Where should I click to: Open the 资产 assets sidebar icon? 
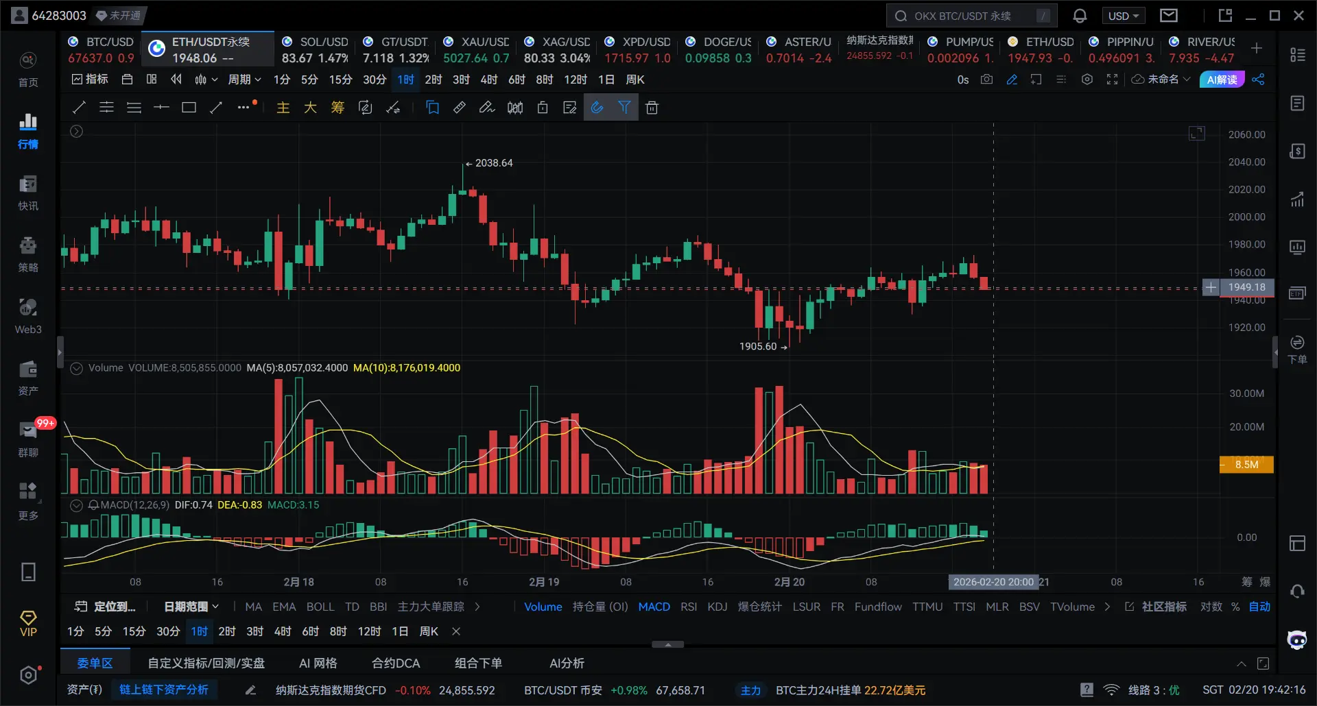pyautogui.click(x=28, y=378)
